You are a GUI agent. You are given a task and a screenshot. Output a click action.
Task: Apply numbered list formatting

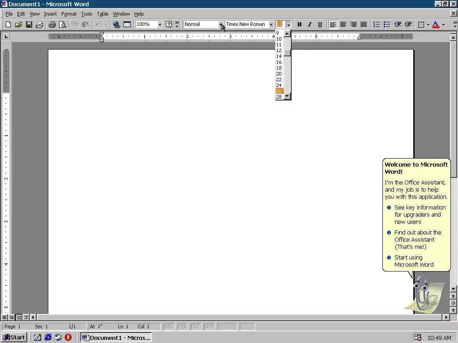377,25
